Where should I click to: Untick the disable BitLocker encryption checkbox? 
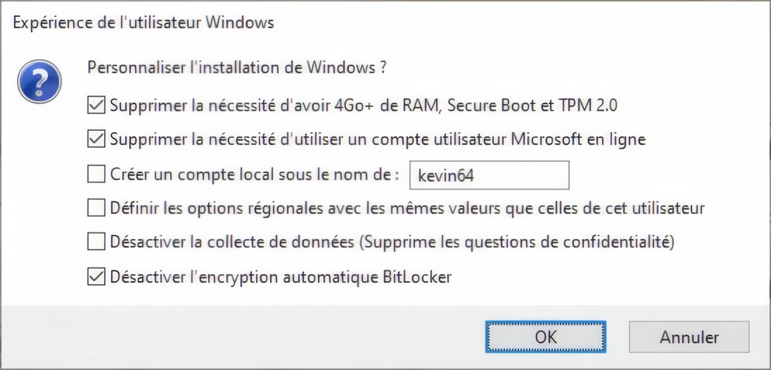click(x=96, y=277)
